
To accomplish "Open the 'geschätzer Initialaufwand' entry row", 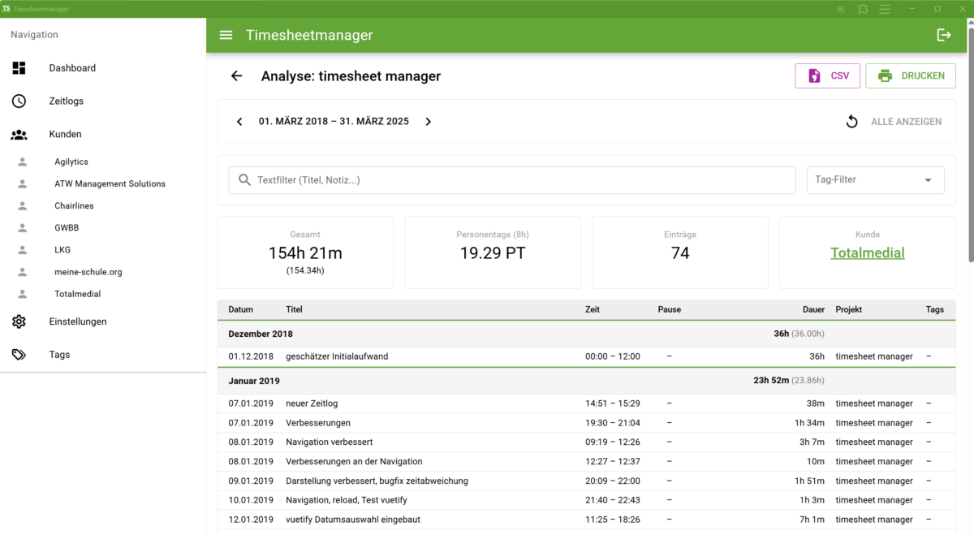I will 337,356.
